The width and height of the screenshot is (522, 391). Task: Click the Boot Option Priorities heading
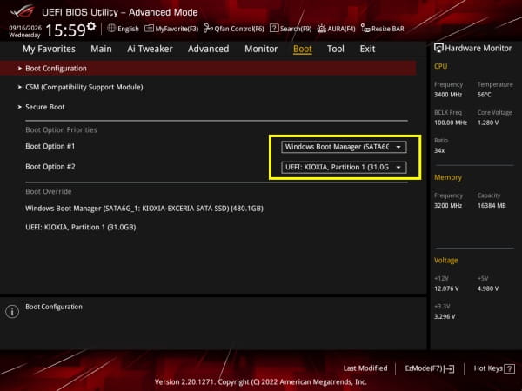(61, 130)
